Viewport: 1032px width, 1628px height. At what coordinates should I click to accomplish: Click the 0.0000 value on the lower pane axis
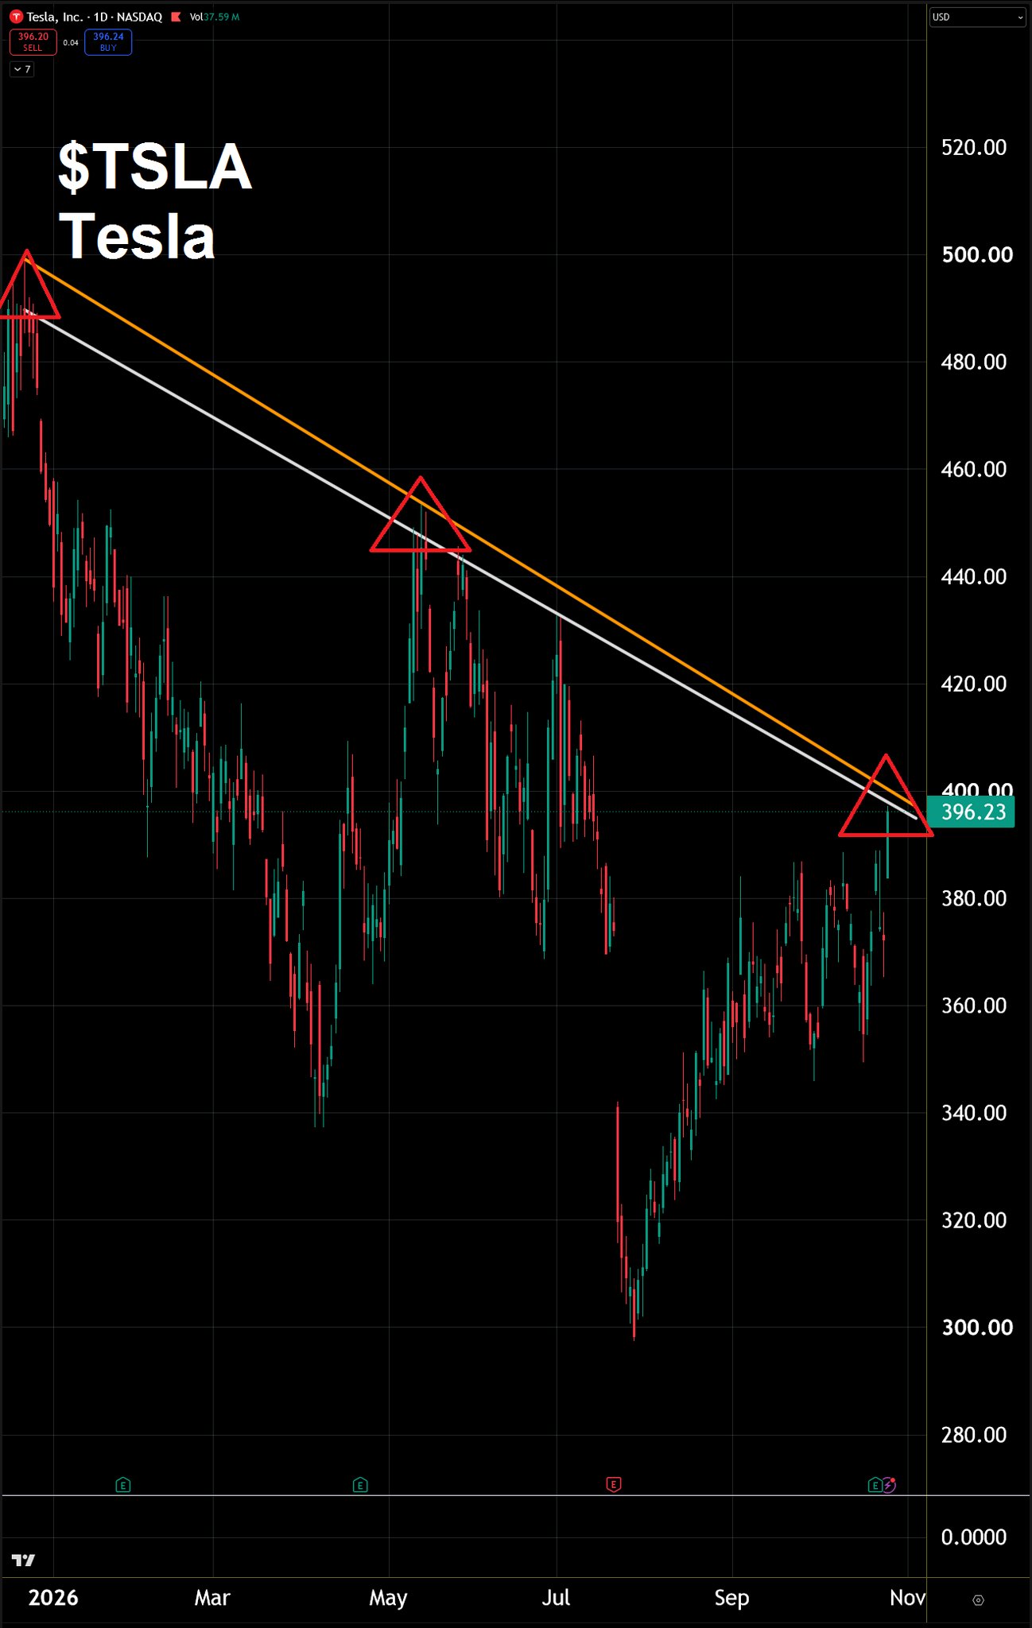tap(974, 1538)
